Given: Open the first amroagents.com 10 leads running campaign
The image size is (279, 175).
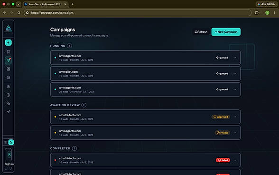Looking at the screenshot, I should point(145,58).
